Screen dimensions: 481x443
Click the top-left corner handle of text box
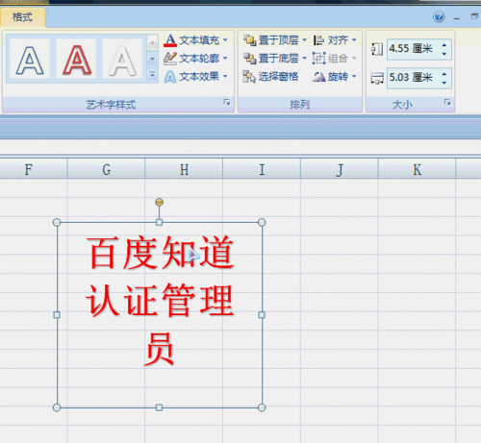[57, 222]
